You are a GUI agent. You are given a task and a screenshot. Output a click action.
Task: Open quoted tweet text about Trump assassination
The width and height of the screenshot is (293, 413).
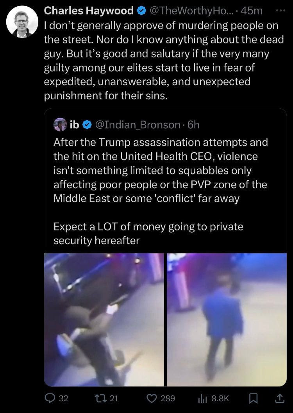[161, 191]
